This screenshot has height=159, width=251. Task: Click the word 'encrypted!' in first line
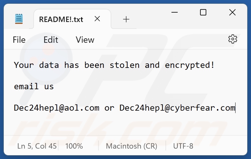pos(190,65)
